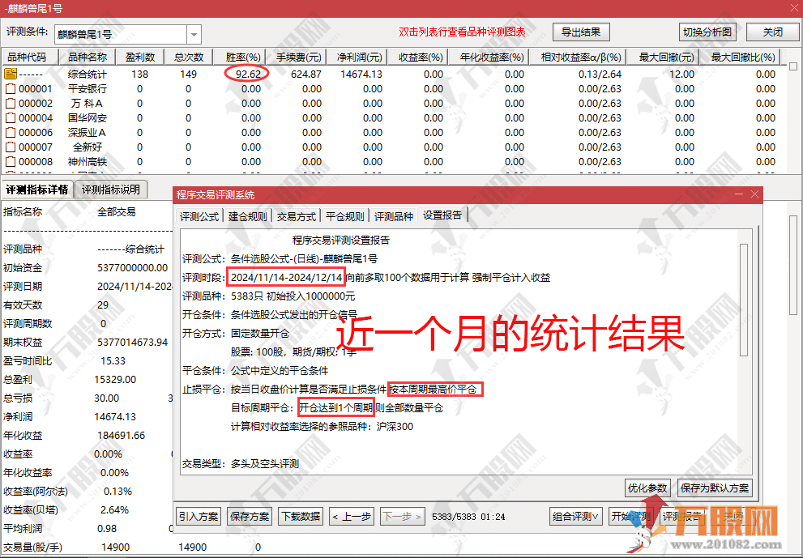The height and width of the screenshot is (558, 803).
Task: Open the 评测品种 tab
Action: 393,216
